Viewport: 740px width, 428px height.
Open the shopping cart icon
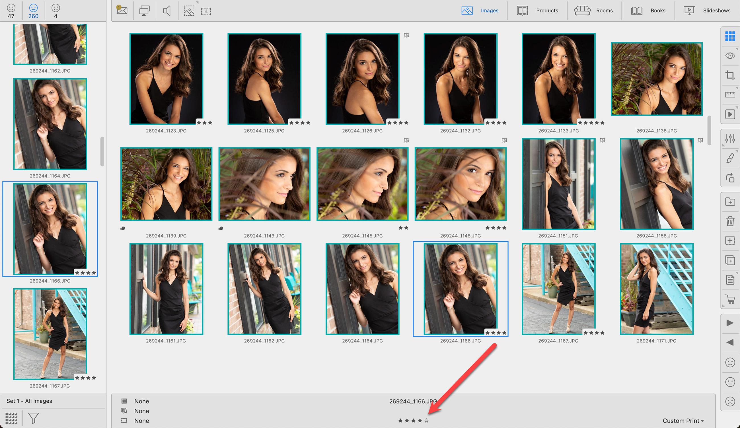730,299
